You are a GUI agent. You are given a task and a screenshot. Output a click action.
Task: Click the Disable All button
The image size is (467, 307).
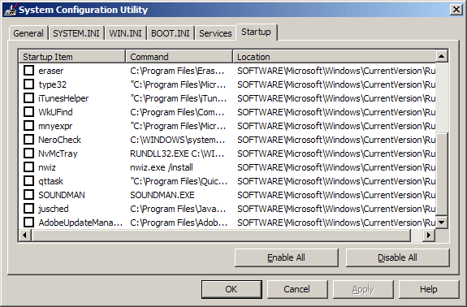pyautogui.click(x=397, y=257)
